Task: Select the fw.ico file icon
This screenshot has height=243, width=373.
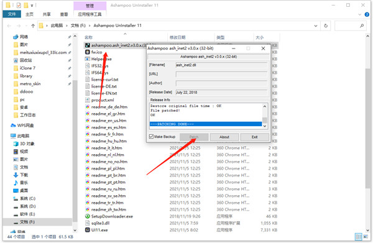Action: tap(88, 52)
